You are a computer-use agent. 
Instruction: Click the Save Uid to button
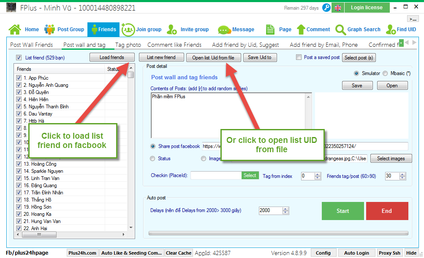coord(260,57)
